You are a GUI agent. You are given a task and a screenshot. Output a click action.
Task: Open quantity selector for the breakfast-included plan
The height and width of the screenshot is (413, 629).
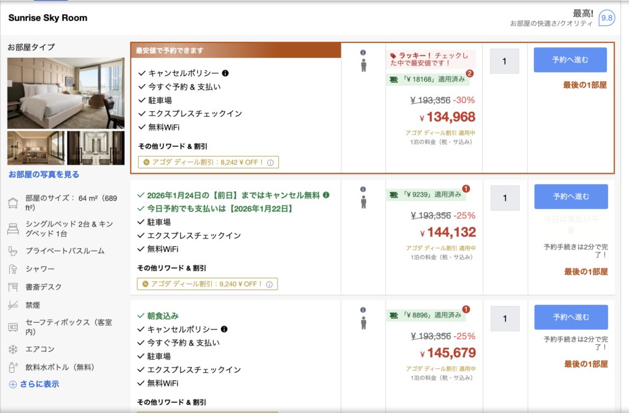(x=504, y=318)
